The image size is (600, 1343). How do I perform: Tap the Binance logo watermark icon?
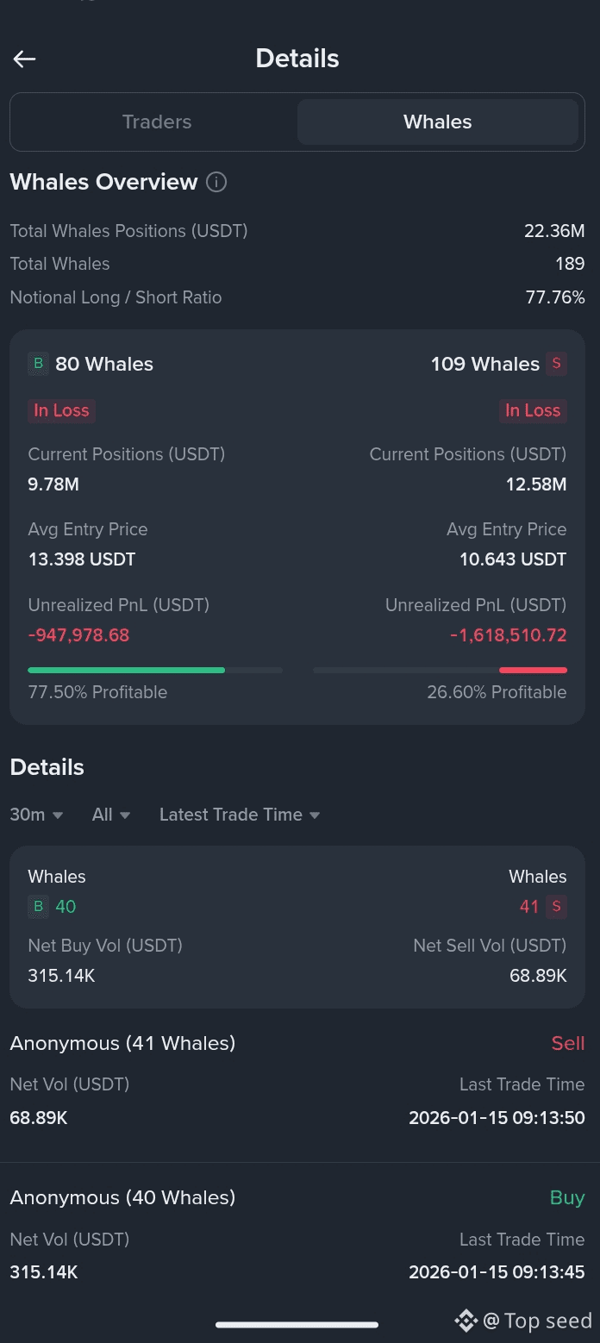click(x=466, y=1320)
